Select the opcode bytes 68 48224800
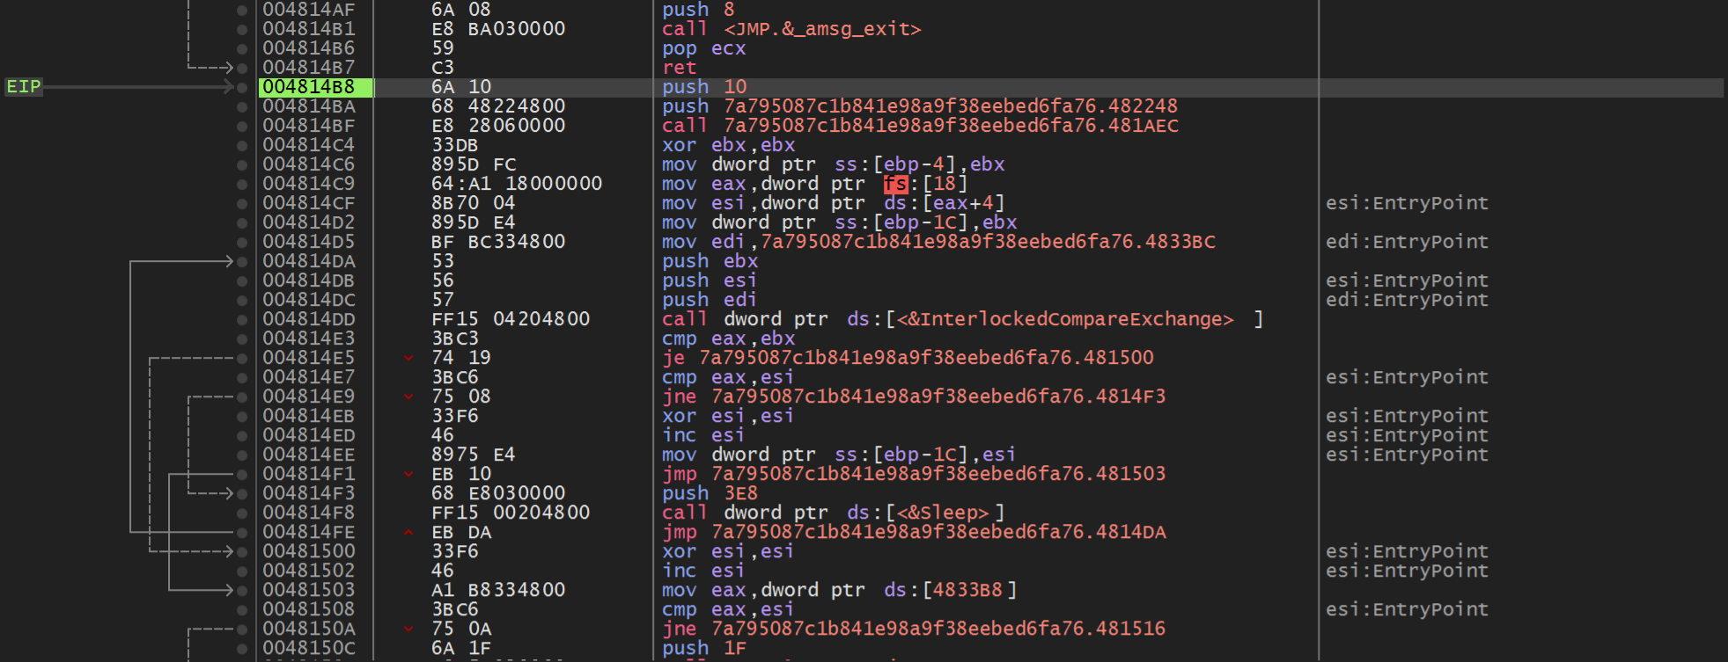This screenshot has width=1728, height=662. [x=498, y=106]
